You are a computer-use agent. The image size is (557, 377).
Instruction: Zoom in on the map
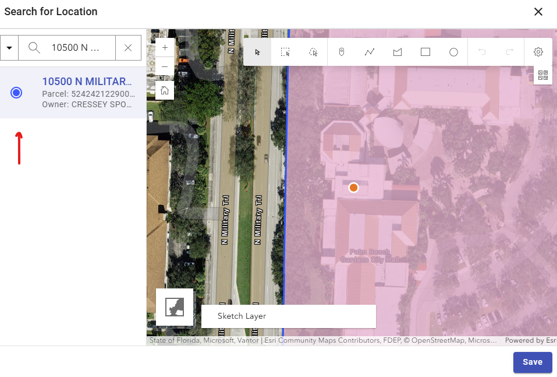point(165,47)
